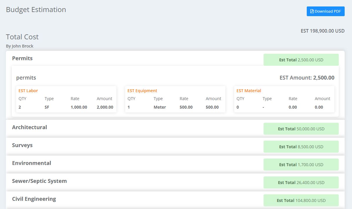Click the Type column header under EST Material
The height and width of the screenshot is (209, 352).
pos(267,99)
